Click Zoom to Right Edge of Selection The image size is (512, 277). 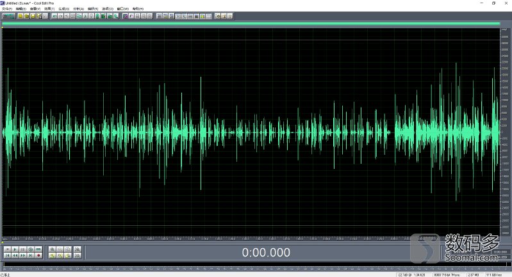67,255
